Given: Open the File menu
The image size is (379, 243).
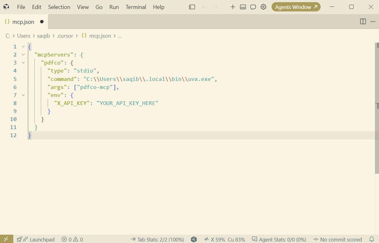Looking at the screenshot, I should click(21, 7).
